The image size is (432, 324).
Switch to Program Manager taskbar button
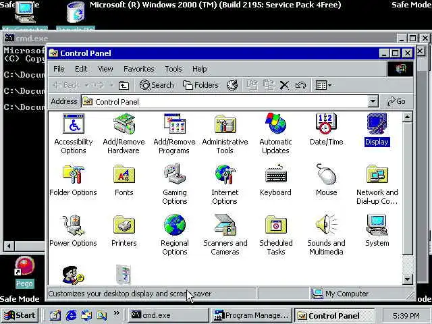(252, 315)
